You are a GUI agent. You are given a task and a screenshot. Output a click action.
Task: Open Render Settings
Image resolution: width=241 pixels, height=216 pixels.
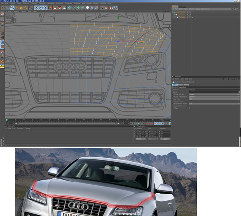tap(64, 8)
